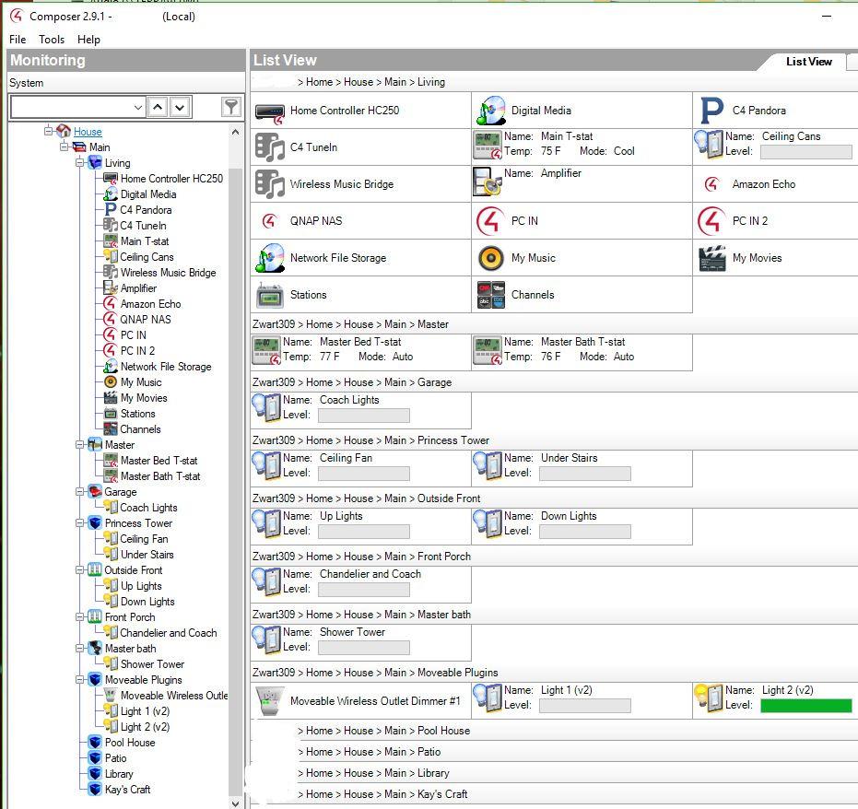Click the My Music speaker icon
Viewport: 858px width, 809px height.
[x=490, y=258]
